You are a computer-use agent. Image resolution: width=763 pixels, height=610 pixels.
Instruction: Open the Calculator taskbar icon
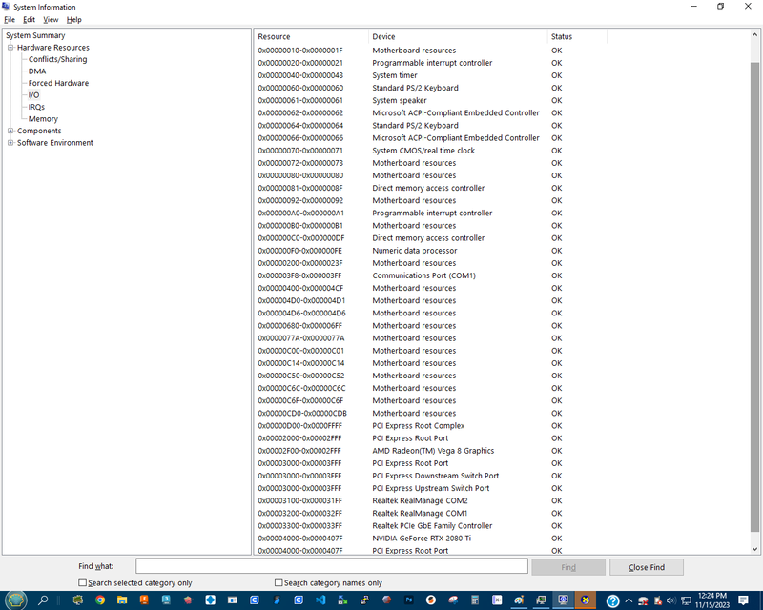click(x=475, y=600)
